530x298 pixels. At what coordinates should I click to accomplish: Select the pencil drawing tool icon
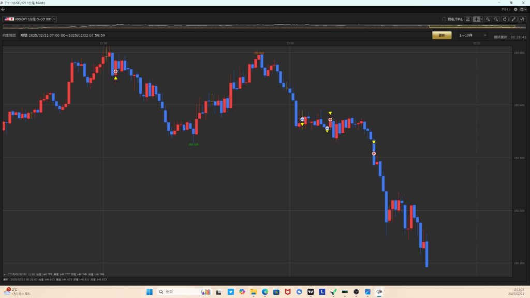[x=513, y=19]
